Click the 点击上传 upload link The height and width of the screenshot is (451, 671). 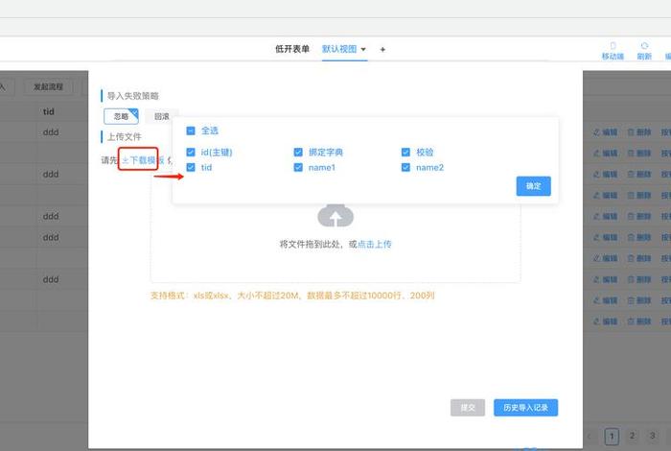pos(375,244)
